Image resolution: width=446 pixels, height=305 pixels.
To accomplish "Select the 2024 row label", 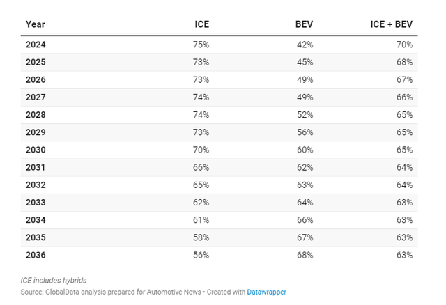I will [x=36, y=45].
